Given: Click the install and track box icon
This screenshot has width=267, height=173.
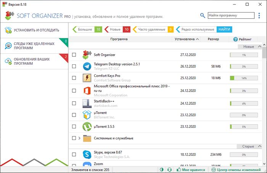Looking at the screenshot, I should coord(8,30).
